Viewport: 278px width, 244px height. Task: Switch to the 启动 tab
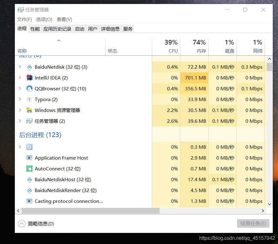pyautogui.click(x=80, y=29)
